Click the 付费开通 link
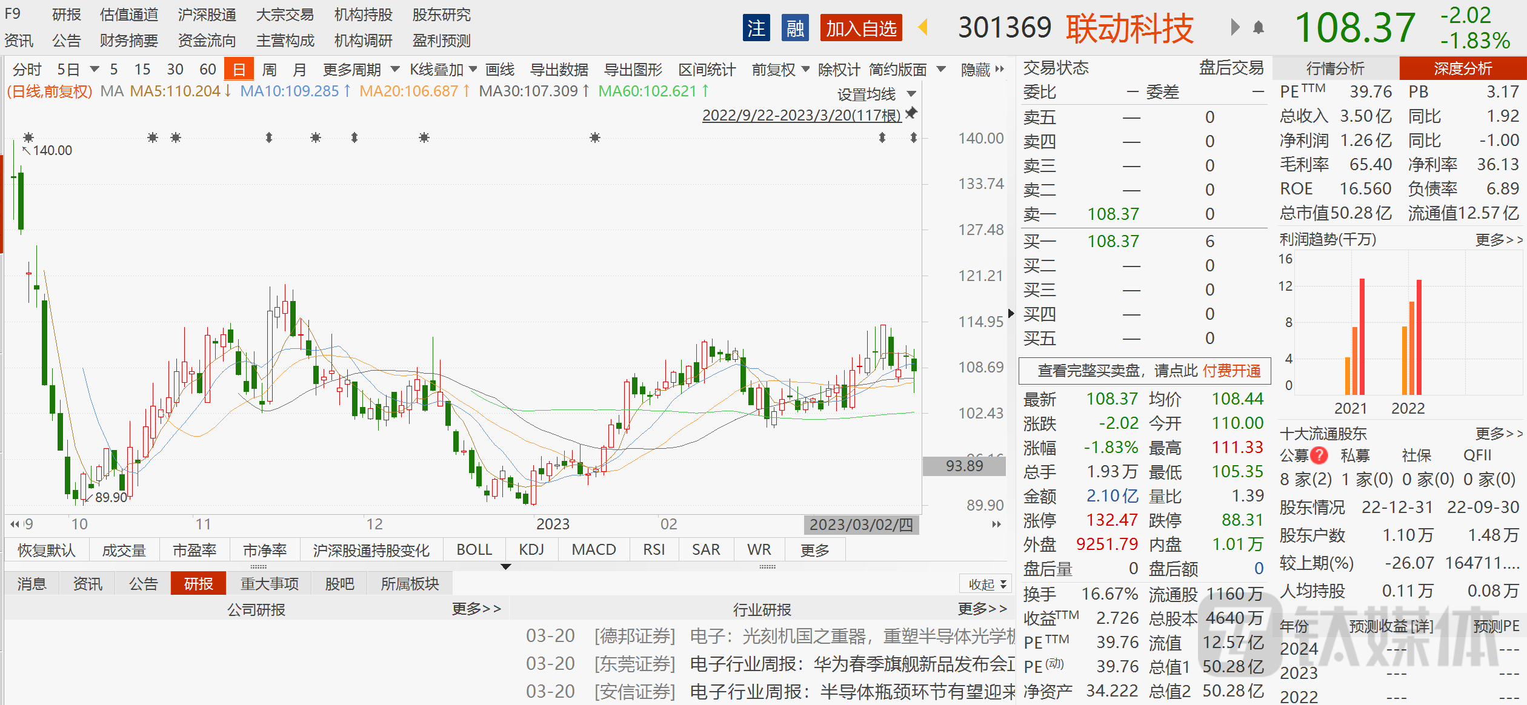Viewport: 1527px width, 705px height. coord(1232,371)
